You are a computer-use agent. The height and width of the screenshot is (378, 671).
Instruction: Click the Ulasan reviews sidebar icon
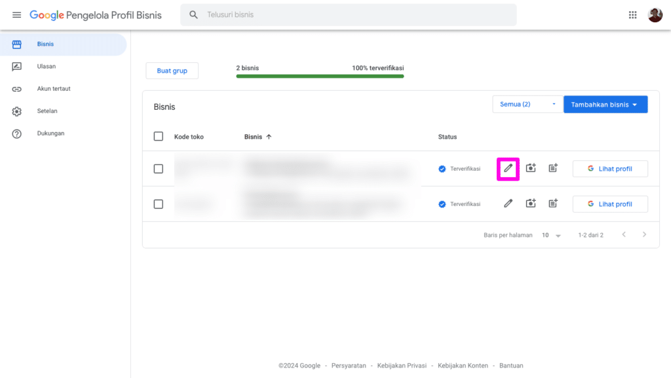click(16, 67)
